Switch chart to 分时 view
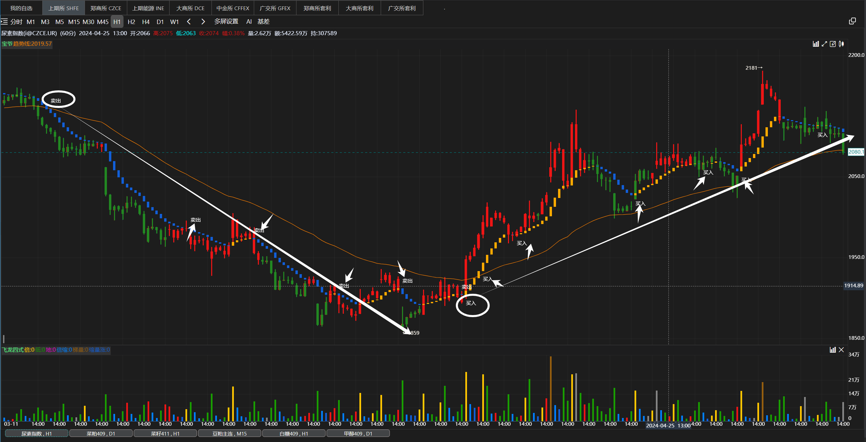 point(16,22)
